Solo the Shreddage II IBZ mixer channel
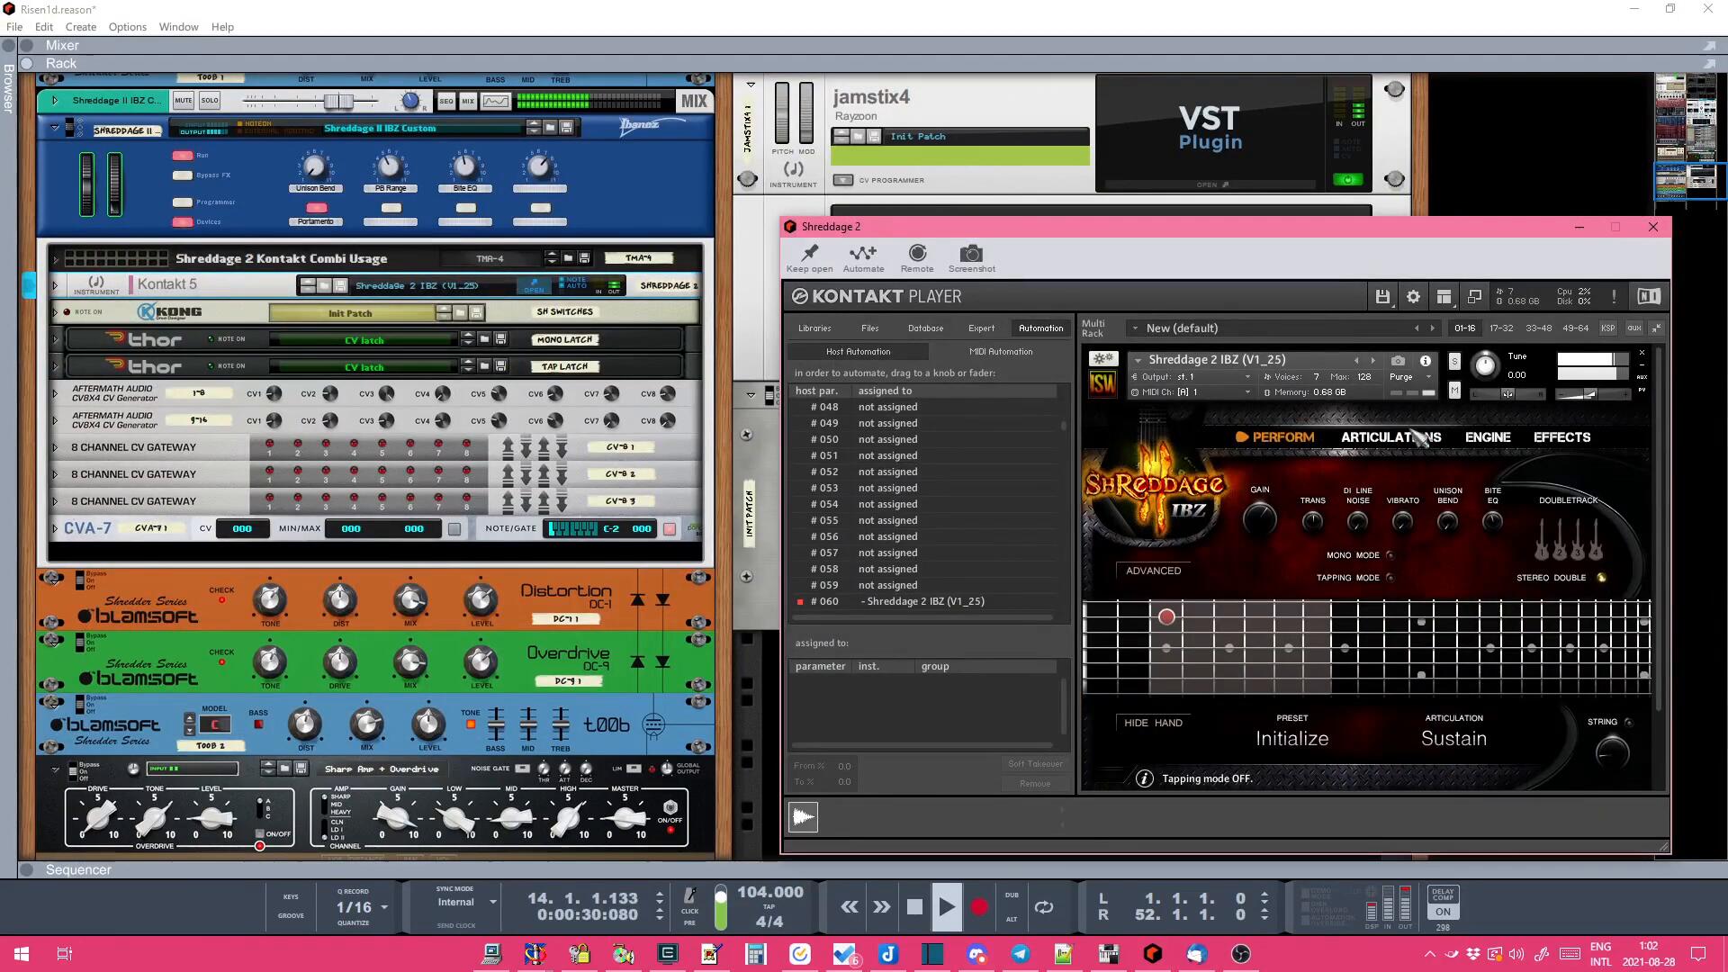This screenshot has width=1728, height=972. (210, 101)
